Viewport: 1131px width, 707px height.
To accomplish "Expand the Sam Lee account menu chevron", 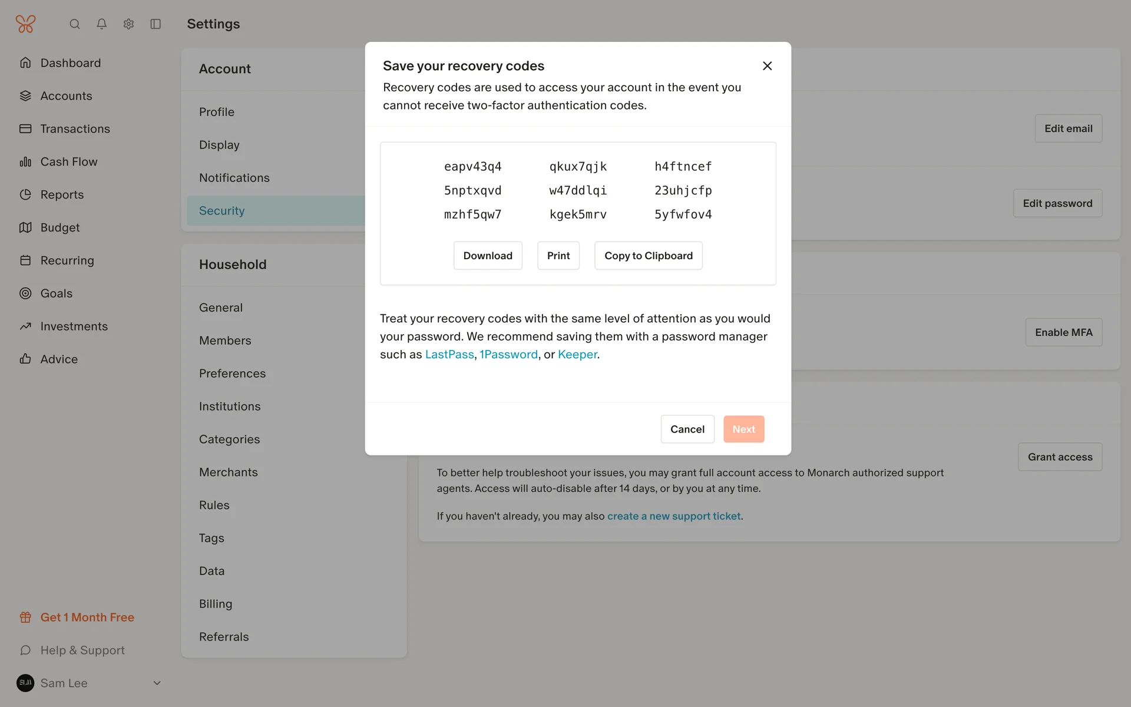I will (157, 683).
